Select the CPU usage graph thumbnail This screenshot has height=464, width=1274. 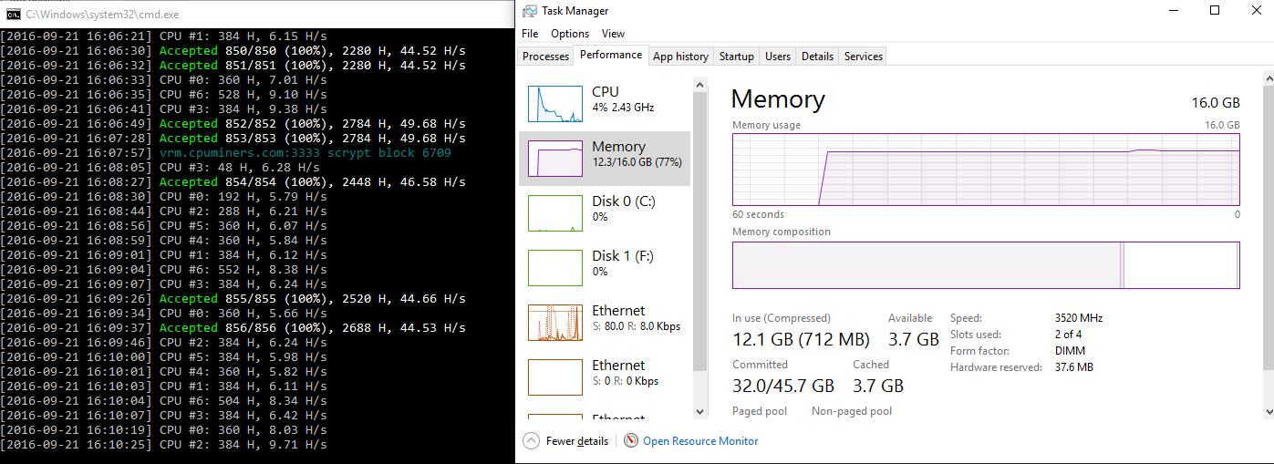click(x=555, y=104)
